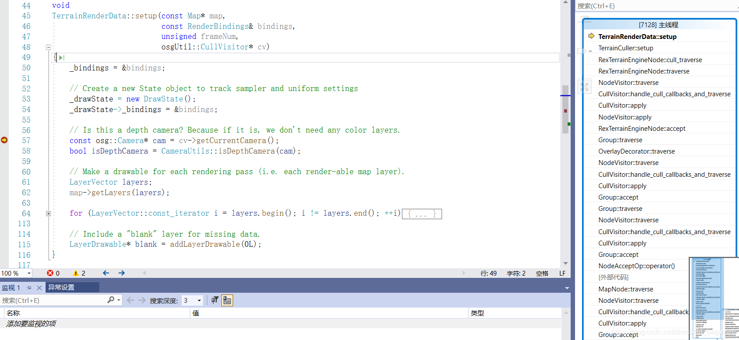Image resolution: width=739 pixels, height=340 pixels.
Task: Select NodeAcceptOp::operator() frame
Action: tap(636, 266)
